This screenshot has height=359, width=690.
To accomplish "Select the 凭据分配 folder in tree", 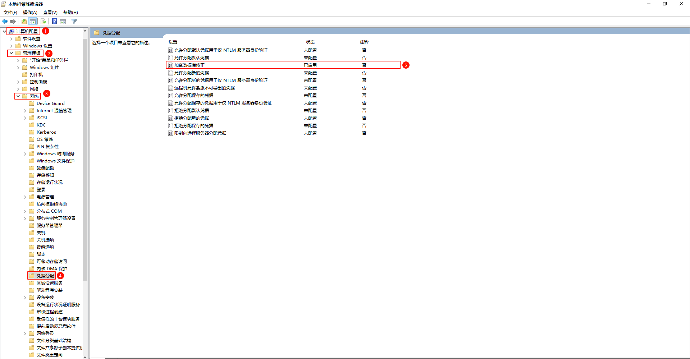I will click(x=45, y=276).
